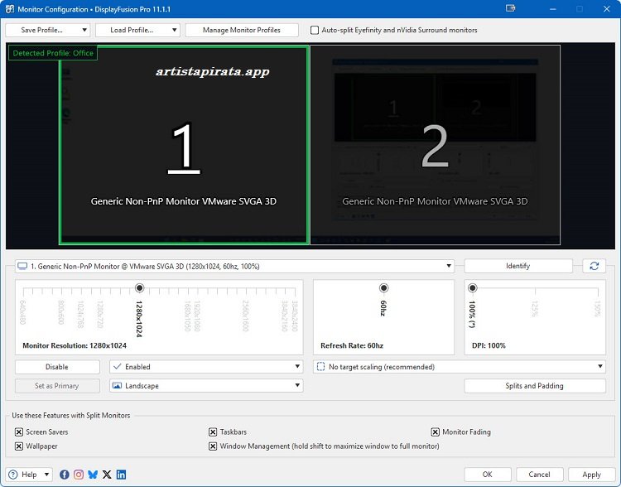Click the Apply button
Screen dimensions: 621x487
591,475
